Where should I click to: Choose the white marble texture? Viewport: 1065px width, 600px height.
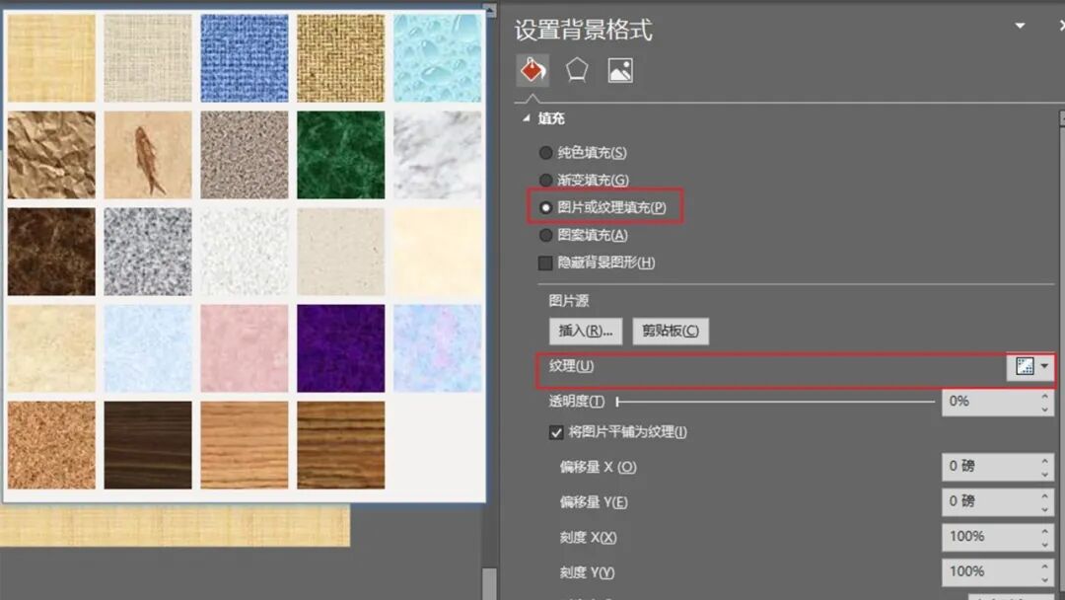click(x=438, y=155)
